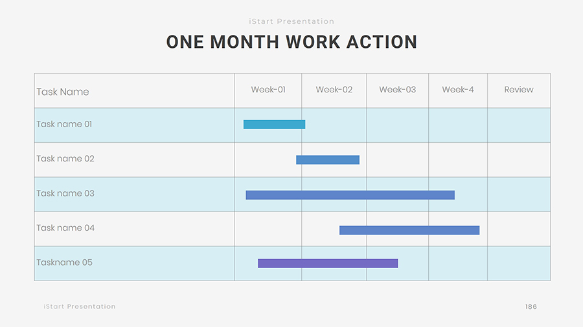Select the 'iStart Presentation' subtitle above the title

291,21
